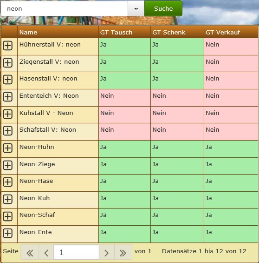Jump to the last page
The height and width of the screenshot is (263, 259).
click(123, 252)
